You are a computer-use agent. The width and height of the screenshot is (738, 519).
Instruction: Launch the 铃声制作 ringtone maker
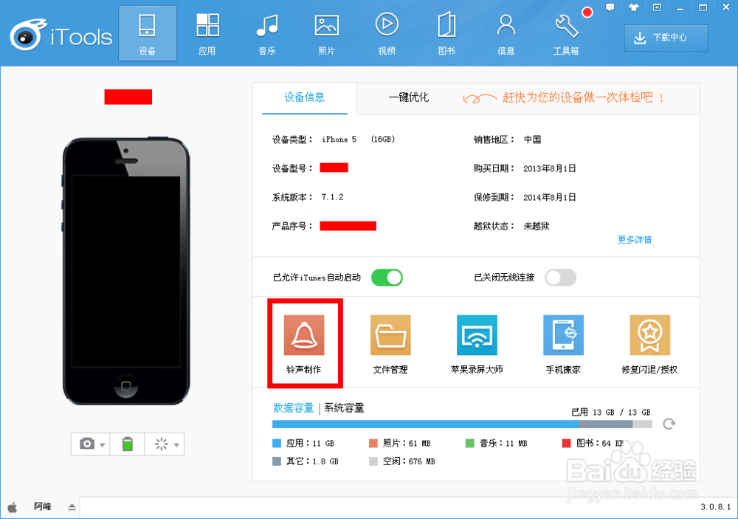304,344
